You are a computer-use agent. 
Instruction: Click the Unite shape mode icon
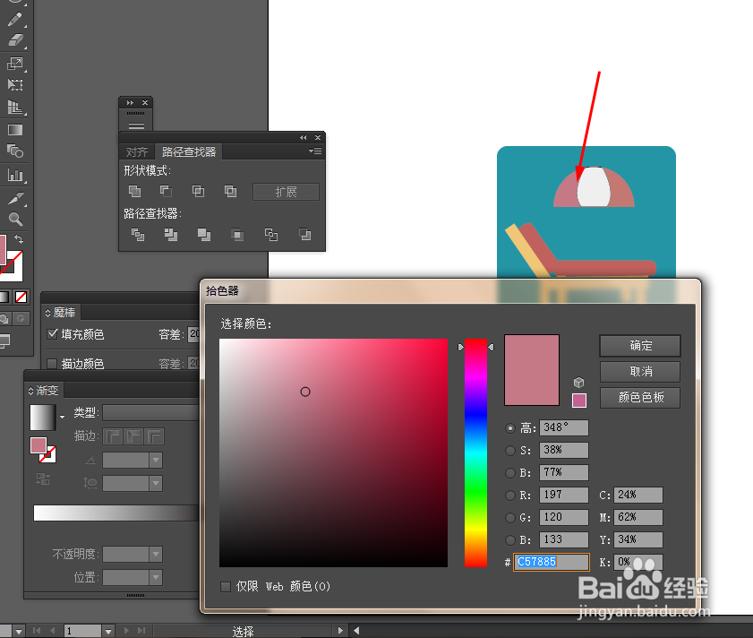tap(135, 192)
